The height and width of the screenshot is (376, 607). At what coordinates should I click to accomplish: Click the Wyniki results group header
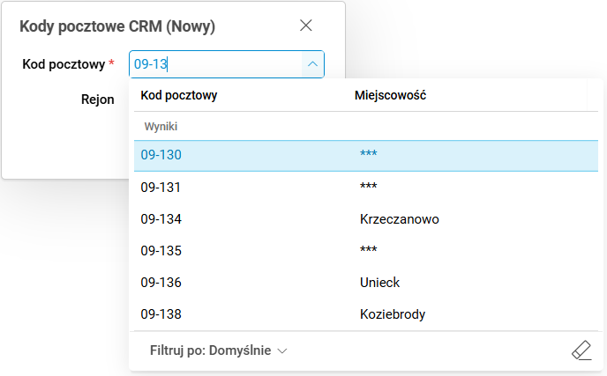161,127
